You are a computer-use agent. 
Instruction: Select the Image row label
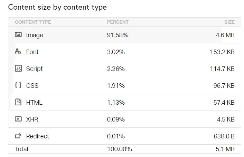pos(35,35)
